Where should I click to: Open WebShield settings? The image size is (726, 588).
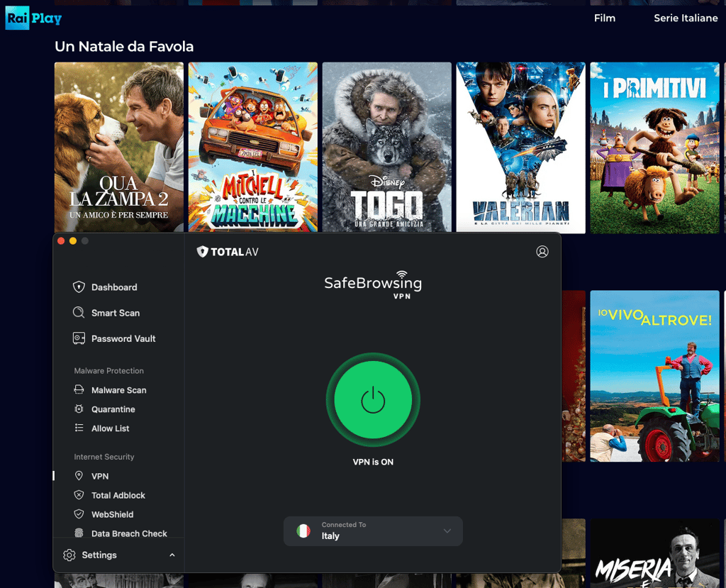coord(112,514)
